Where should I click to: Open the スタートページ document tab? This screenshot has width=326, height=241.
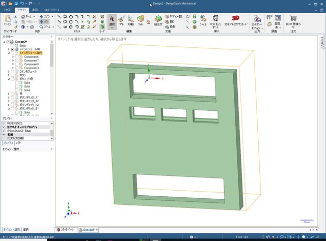point(66,230)
